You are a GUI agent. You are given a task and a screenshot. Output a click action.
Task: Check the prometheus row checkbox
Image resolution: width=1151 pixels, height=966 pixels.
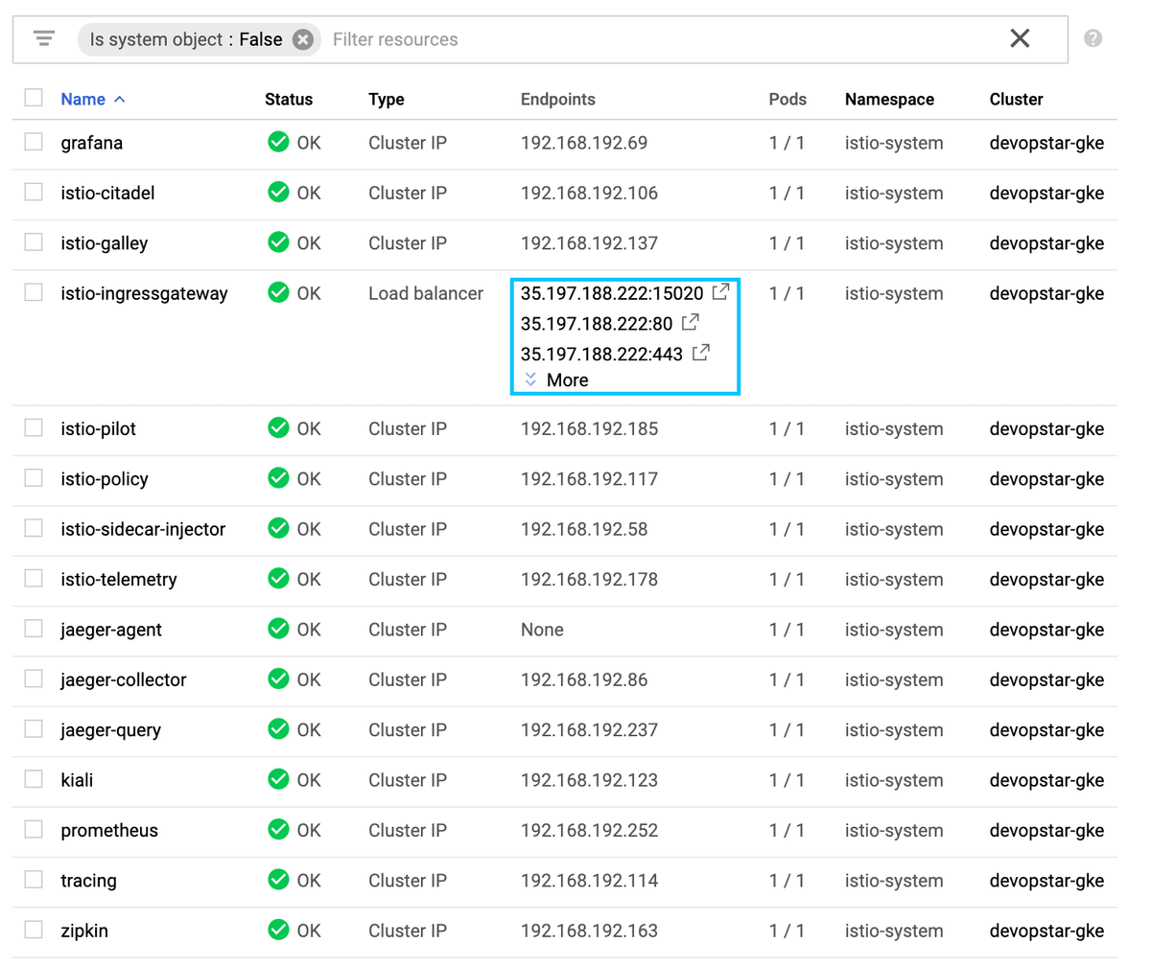(35, 830)
